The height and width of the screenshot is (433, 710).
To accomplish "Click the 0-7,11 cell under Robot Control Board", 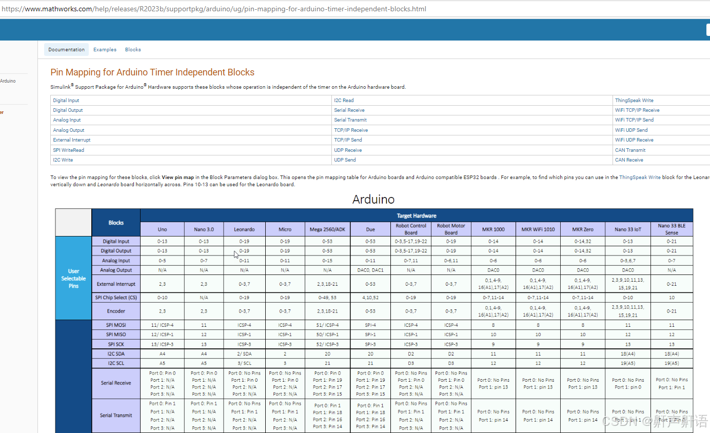I will [411, 261].
